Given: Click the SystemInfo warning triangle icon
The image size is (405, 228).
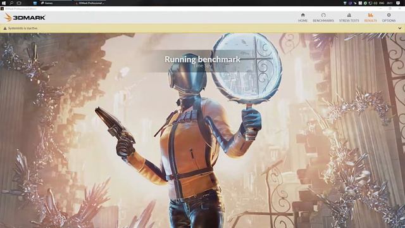Looking at the screenshot, I should (4, 28).
